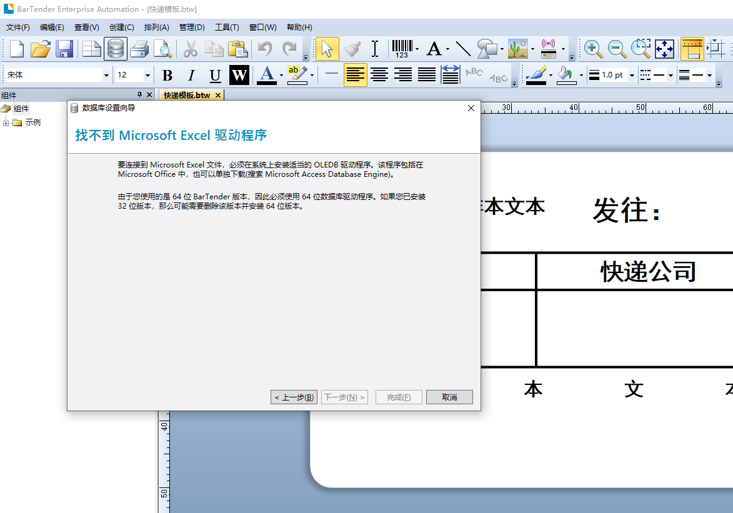Apply the font color A swatch
Image resolution: width=733 pixels, height=513 pixels.
pyautogui.click(x=267, y=75)
